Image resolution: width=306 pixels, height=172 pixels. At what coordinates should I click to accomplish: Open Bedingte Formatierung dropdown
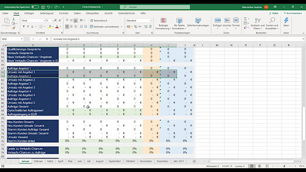tap(163, 23)
